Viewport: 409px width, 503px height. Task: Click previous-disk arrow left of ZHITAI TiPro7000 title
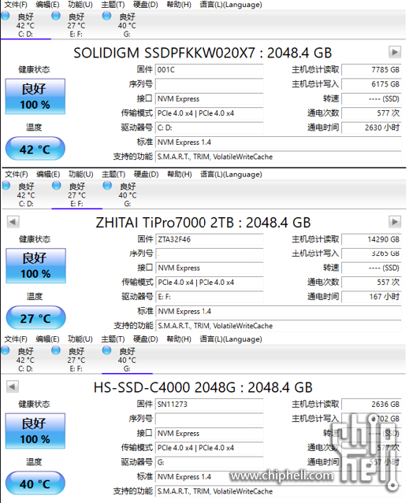tap(13, 222)
